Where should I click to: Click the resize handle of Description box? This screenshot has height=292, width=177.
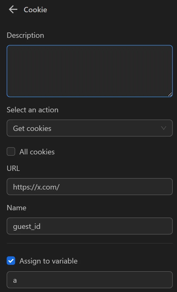170,94
